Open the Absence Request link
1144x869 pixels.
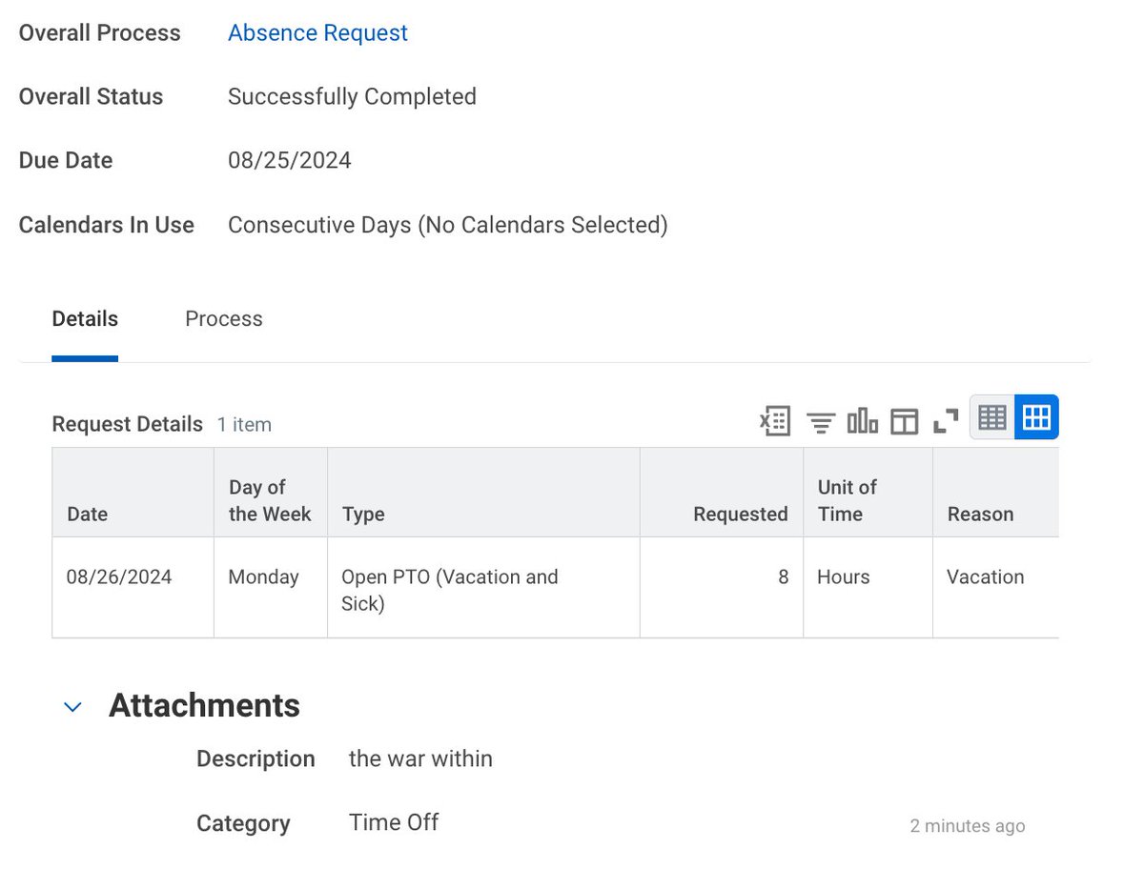point(317,33)
